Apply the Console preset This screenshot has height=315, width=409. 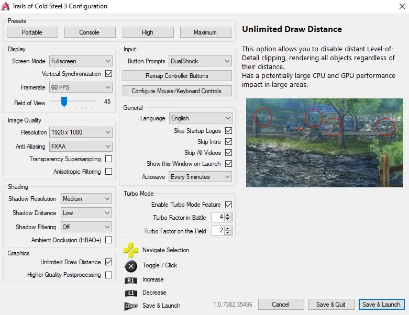90,32
